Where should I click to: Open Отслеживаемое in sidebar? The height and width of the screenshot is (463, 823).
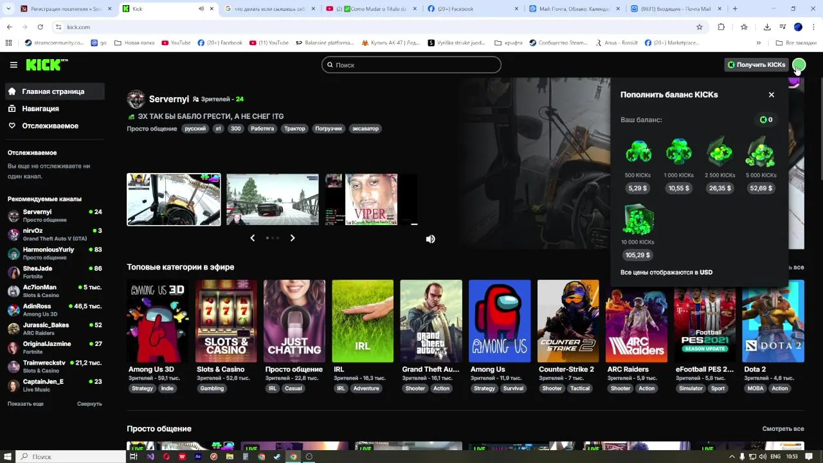55,126
